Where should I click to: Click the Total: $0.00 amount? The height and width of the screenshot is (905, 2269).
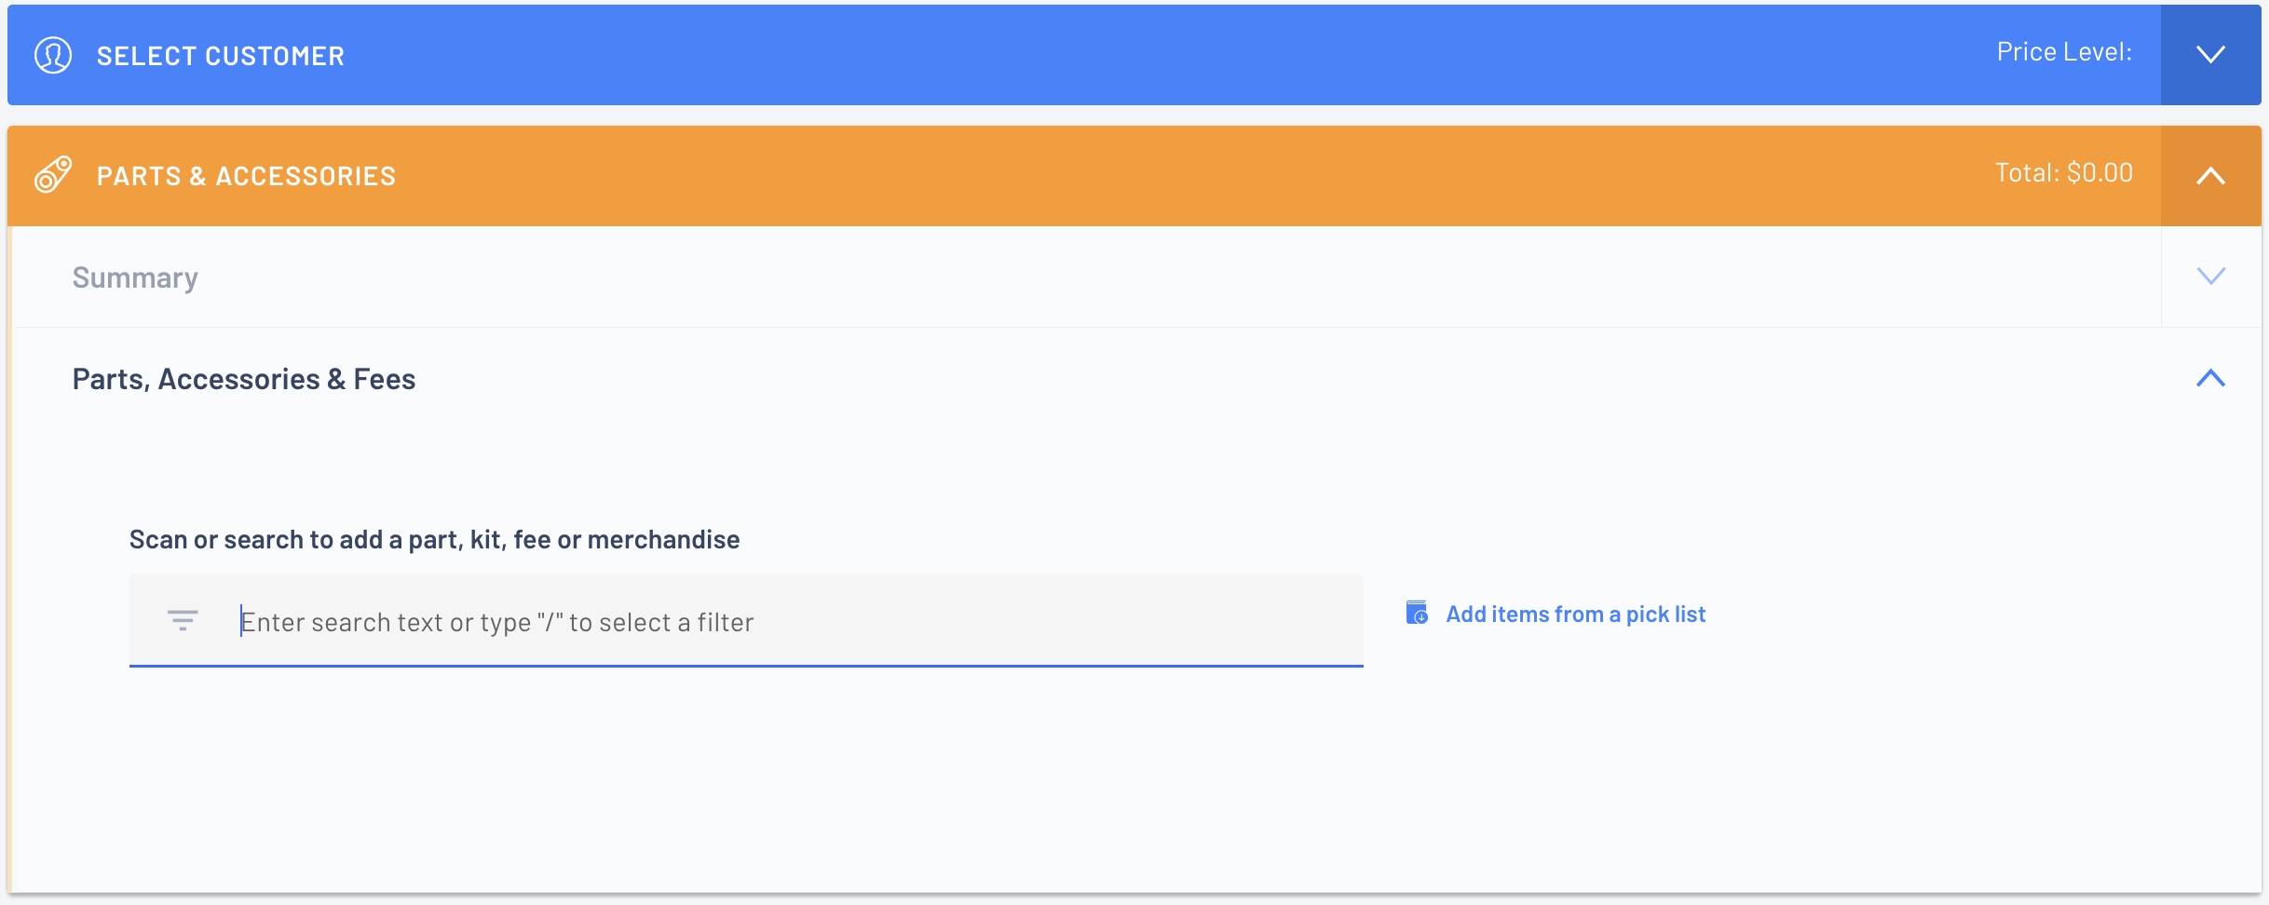pyautogui.click(x=2064, y=173)
